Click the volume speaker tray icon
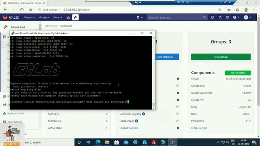260x146 pixels. pyautogui.click(x=227, y=142)
